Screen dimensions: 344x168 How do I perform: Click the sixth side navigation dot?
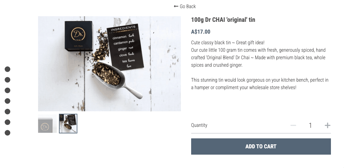(7, 122)
